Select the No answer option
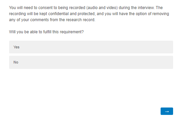 pyautogui.click(x=91, y=62)
